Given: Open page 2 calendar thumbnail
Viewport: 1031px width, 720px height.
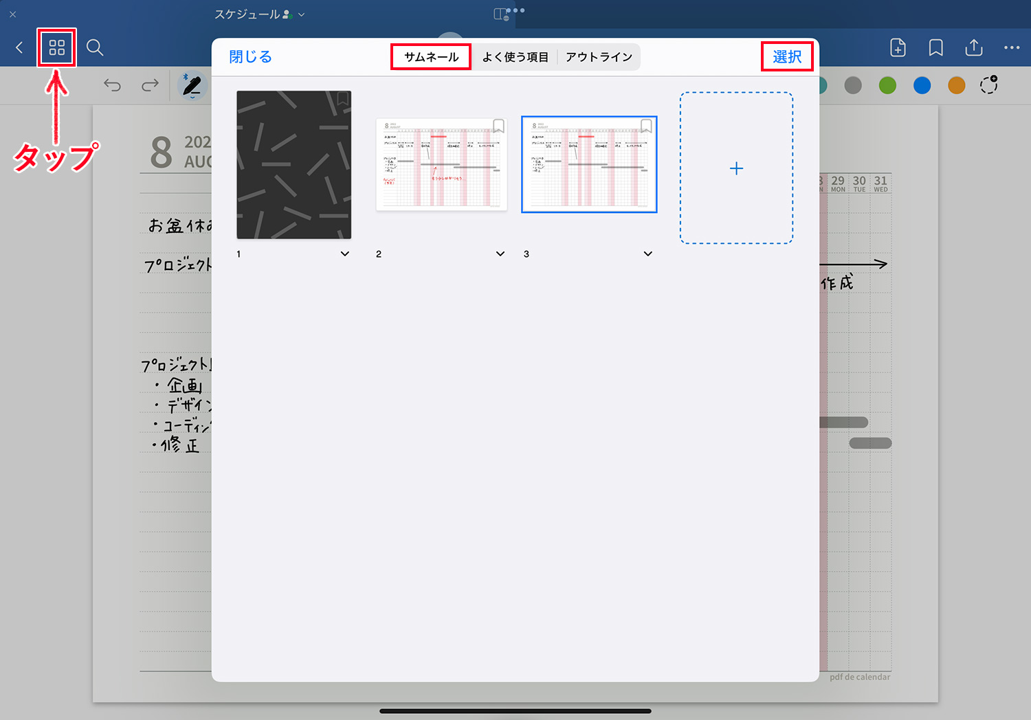Looking at the screenshot, I should [x=441, y=164].
